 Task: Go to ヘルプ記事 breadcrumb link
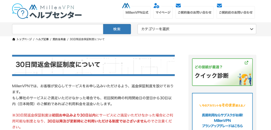coord(42,39)
